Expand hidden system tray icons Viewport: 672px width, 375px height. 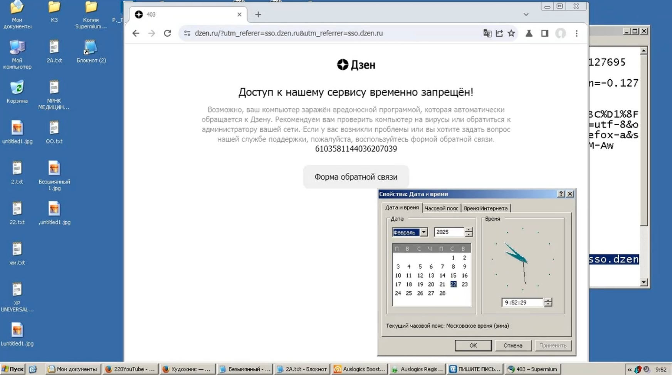tap(630, 370)
